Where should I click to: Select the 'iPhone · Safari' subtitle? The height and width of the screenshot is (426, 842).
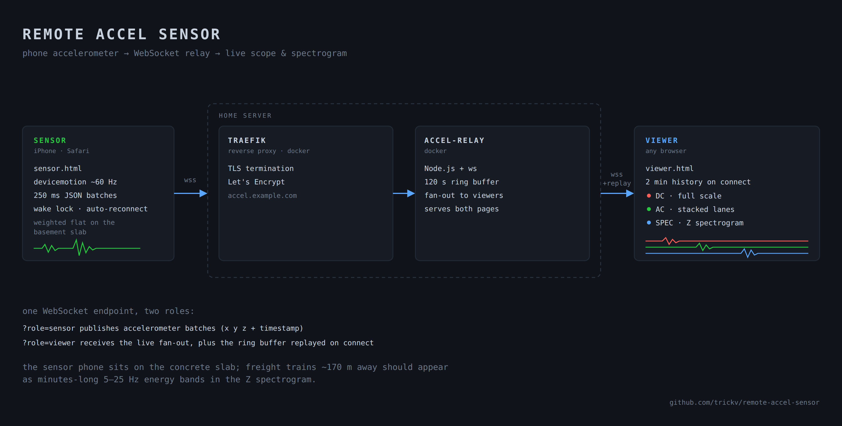61,151
